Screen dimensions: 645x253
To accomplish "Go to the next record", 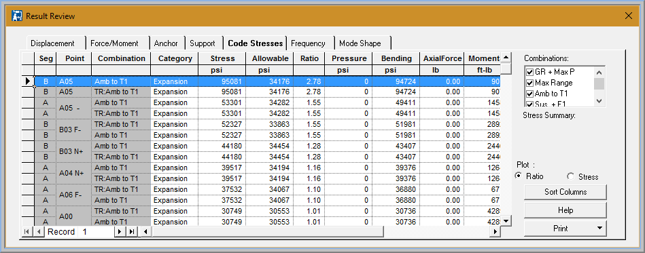I will tap(120, 232).
